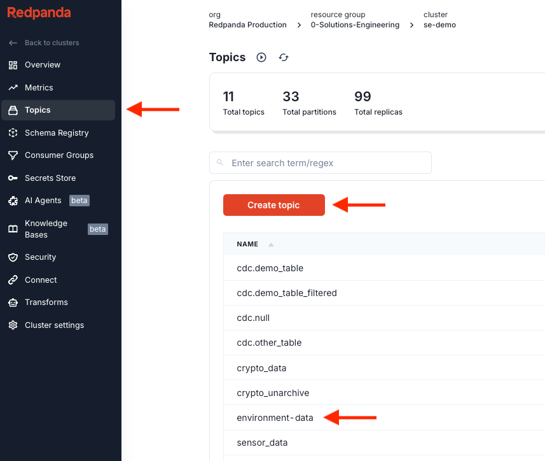Open Consumer Groups

(59, 155)
